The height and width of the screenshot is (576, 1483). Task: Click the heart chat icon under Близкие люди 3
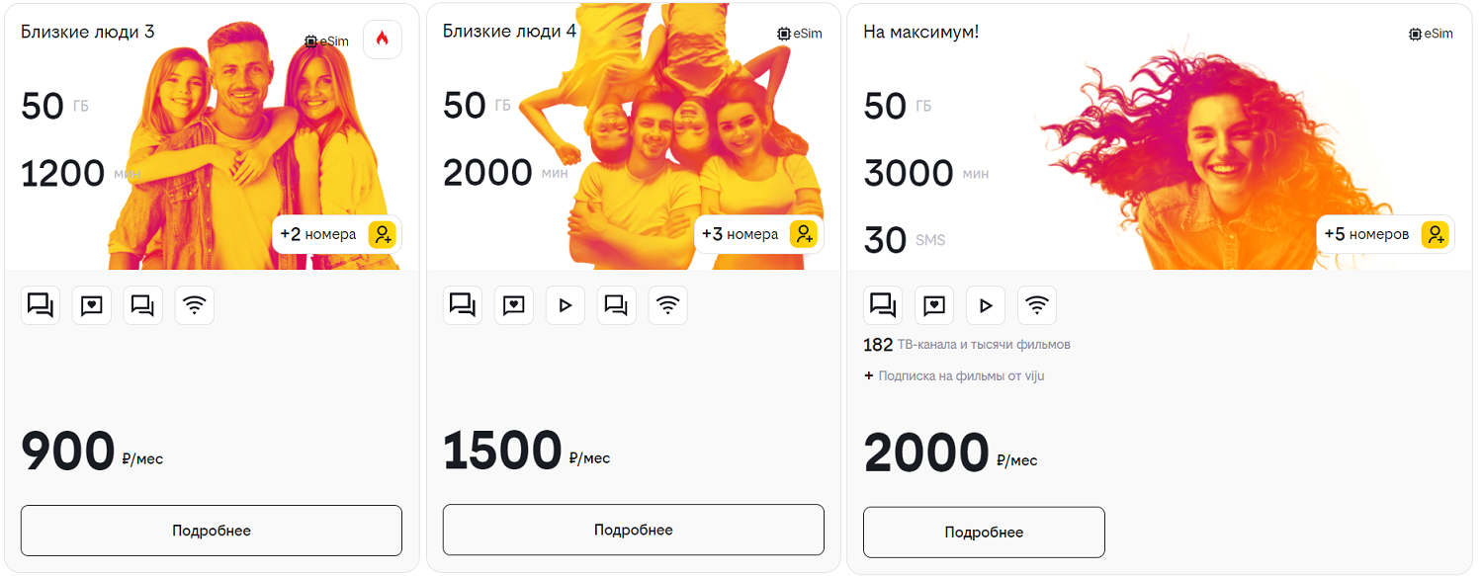click(92, 305)
